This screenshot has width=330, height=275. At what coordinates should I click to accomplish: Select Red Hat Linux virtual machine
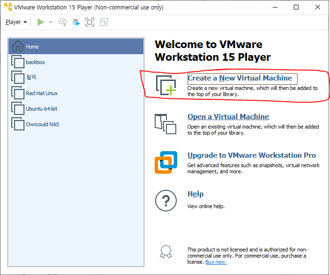(76, 93)
